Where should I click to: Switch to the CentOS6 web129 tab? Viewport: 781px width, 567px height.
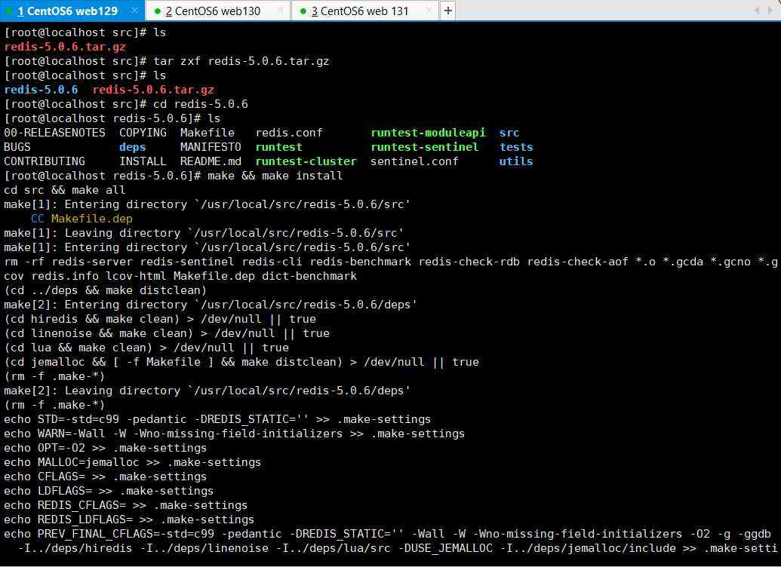[72, 11]
